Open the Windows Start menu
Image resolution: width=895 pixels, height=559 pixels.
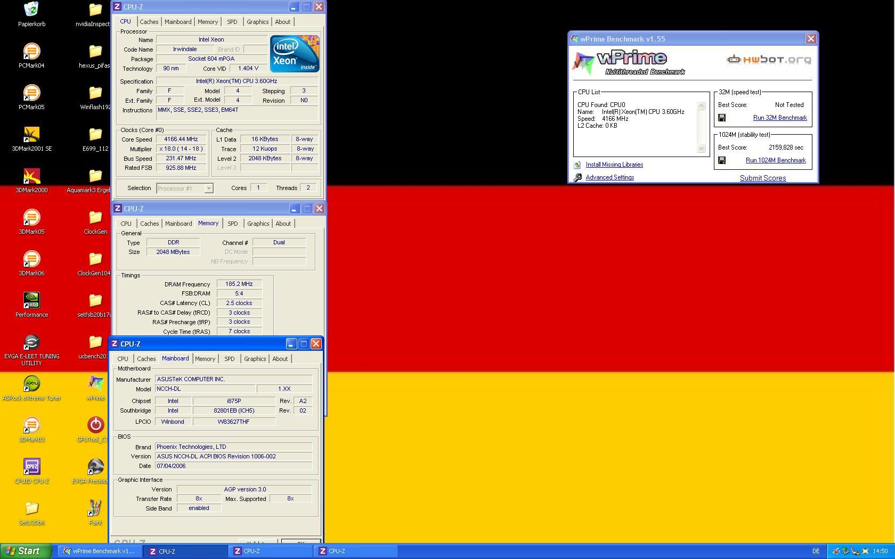(x=26, y=551)
